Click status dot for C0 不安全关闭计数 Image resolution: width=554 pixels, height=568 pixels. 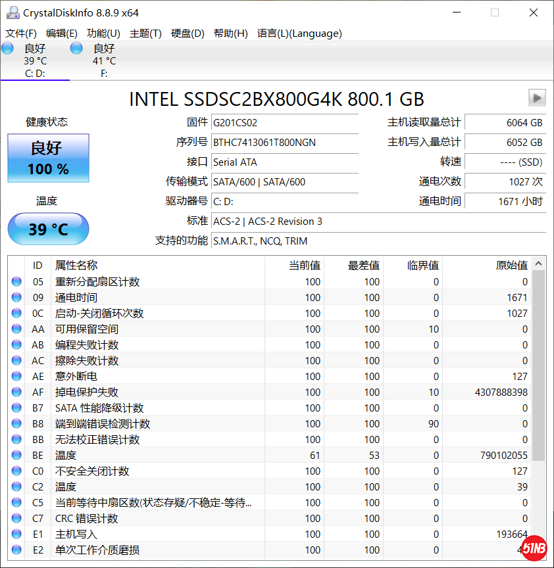(16, 471)
